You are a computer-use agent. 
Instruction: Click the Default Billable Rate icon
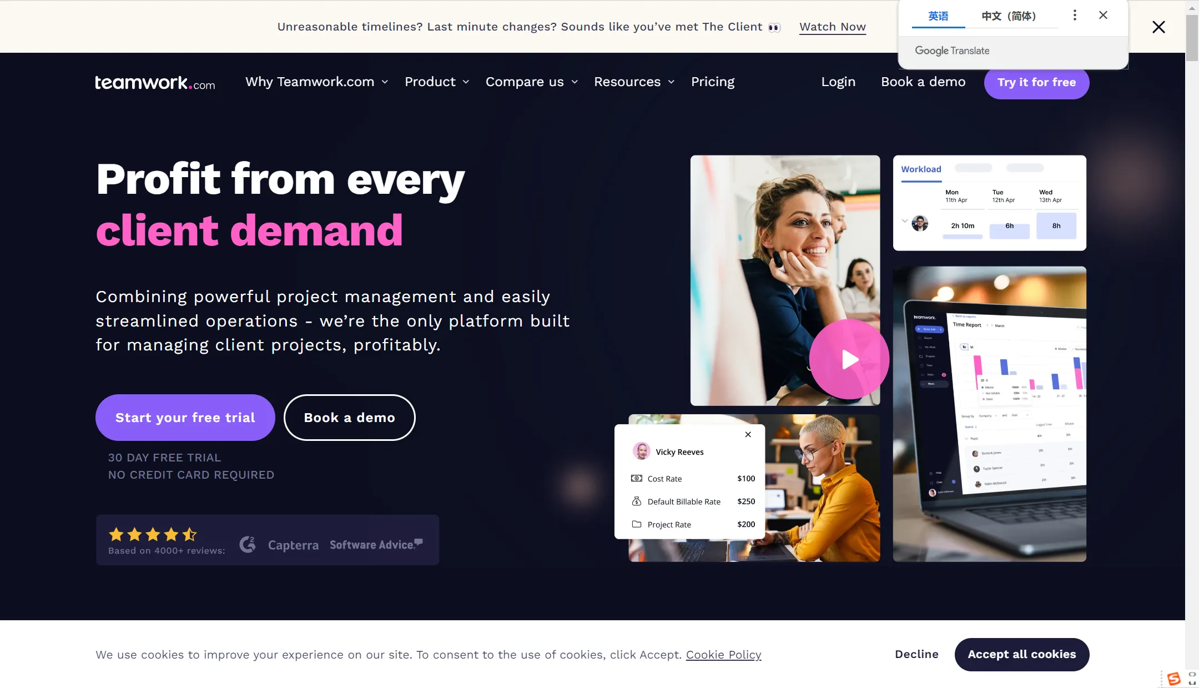(637, 501)
